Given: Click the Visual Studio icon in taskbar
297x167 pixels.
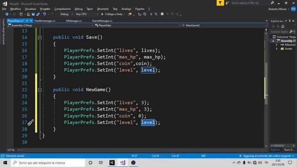Looking at the screenshot, I should click(123, 163).
